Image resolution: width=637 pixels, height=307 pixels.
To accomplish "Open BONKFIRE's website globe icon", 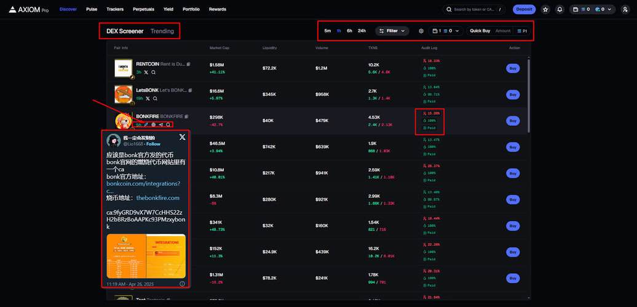I will click(154, 125).
